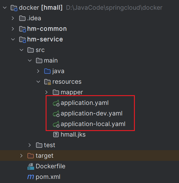Select the hmall.jks file name
The width and height of the screenshot is (179, 183).
pos(73,135)
